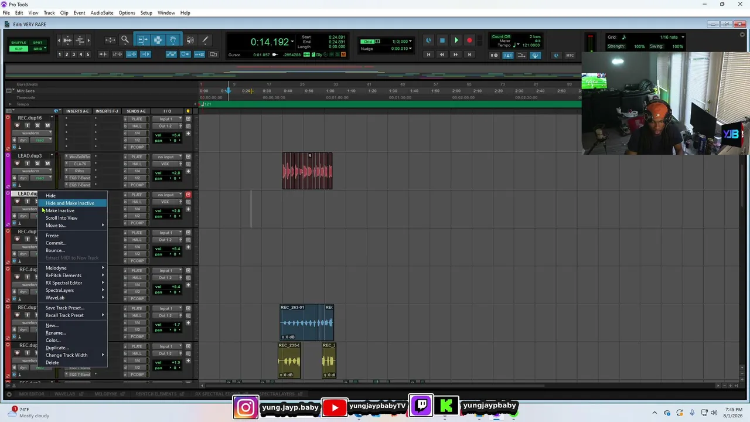Click zoom preset 3

73,55
